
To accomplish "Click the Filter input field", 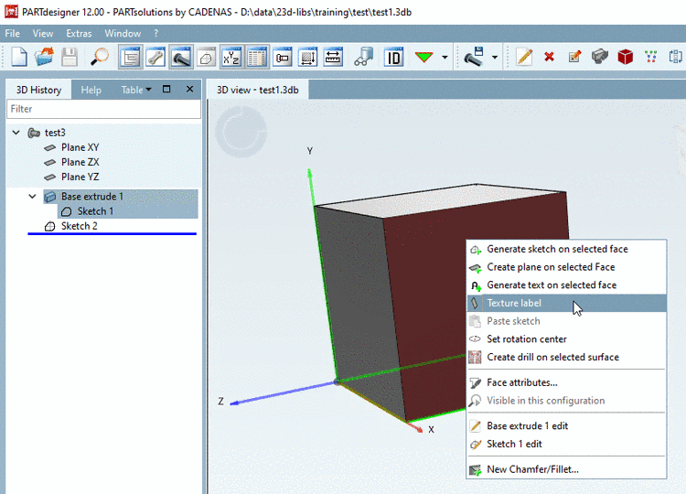I will coord(102,109).
